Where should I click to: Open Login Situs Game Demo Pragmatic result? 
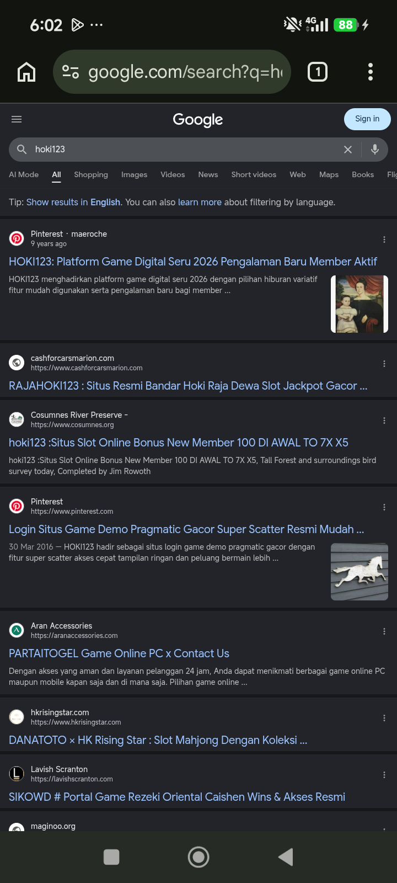tap(186, 529)
